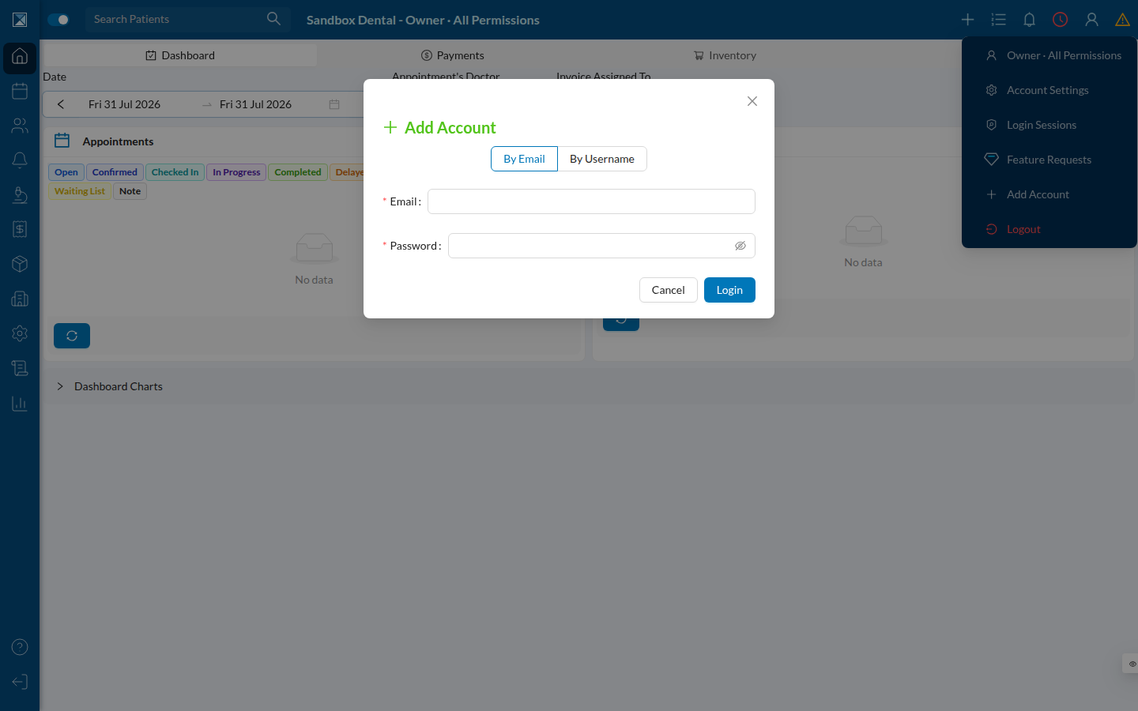Switch to the Payments tab
Screen dimensions: 1138x711
452,55
